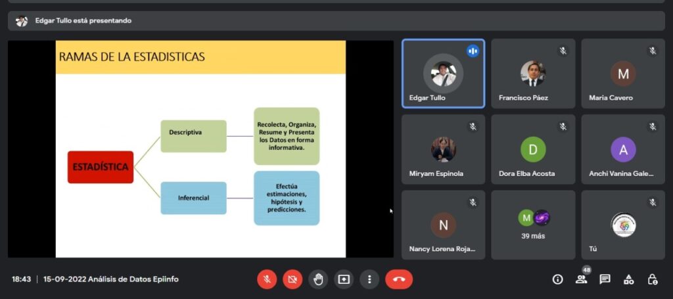The width and height of the screenshot is (673, 299).
Task: Click muted mic icon on Dora Elba Acosta tile
Action: (x=563, y=127)
